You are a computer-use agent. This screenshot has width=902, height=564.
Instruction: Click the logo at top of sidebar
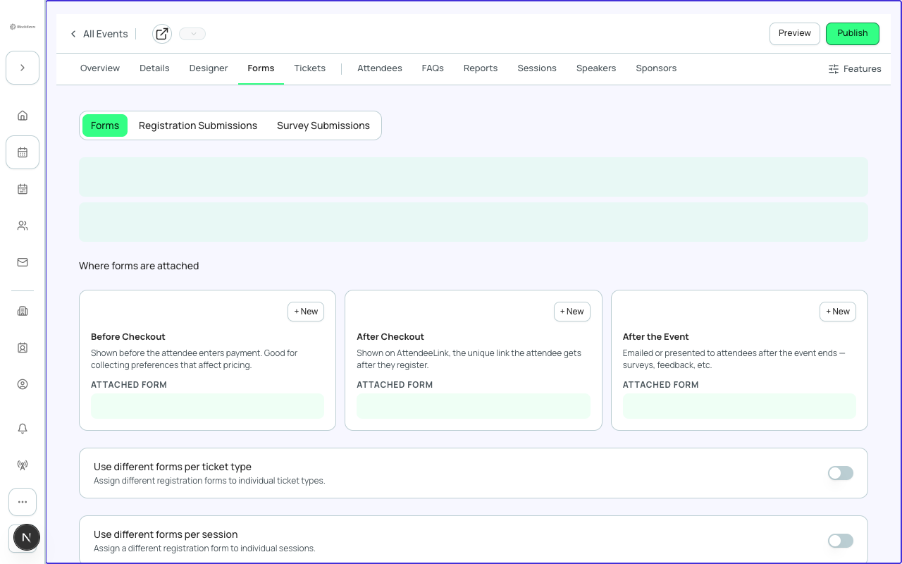[23, 27]
